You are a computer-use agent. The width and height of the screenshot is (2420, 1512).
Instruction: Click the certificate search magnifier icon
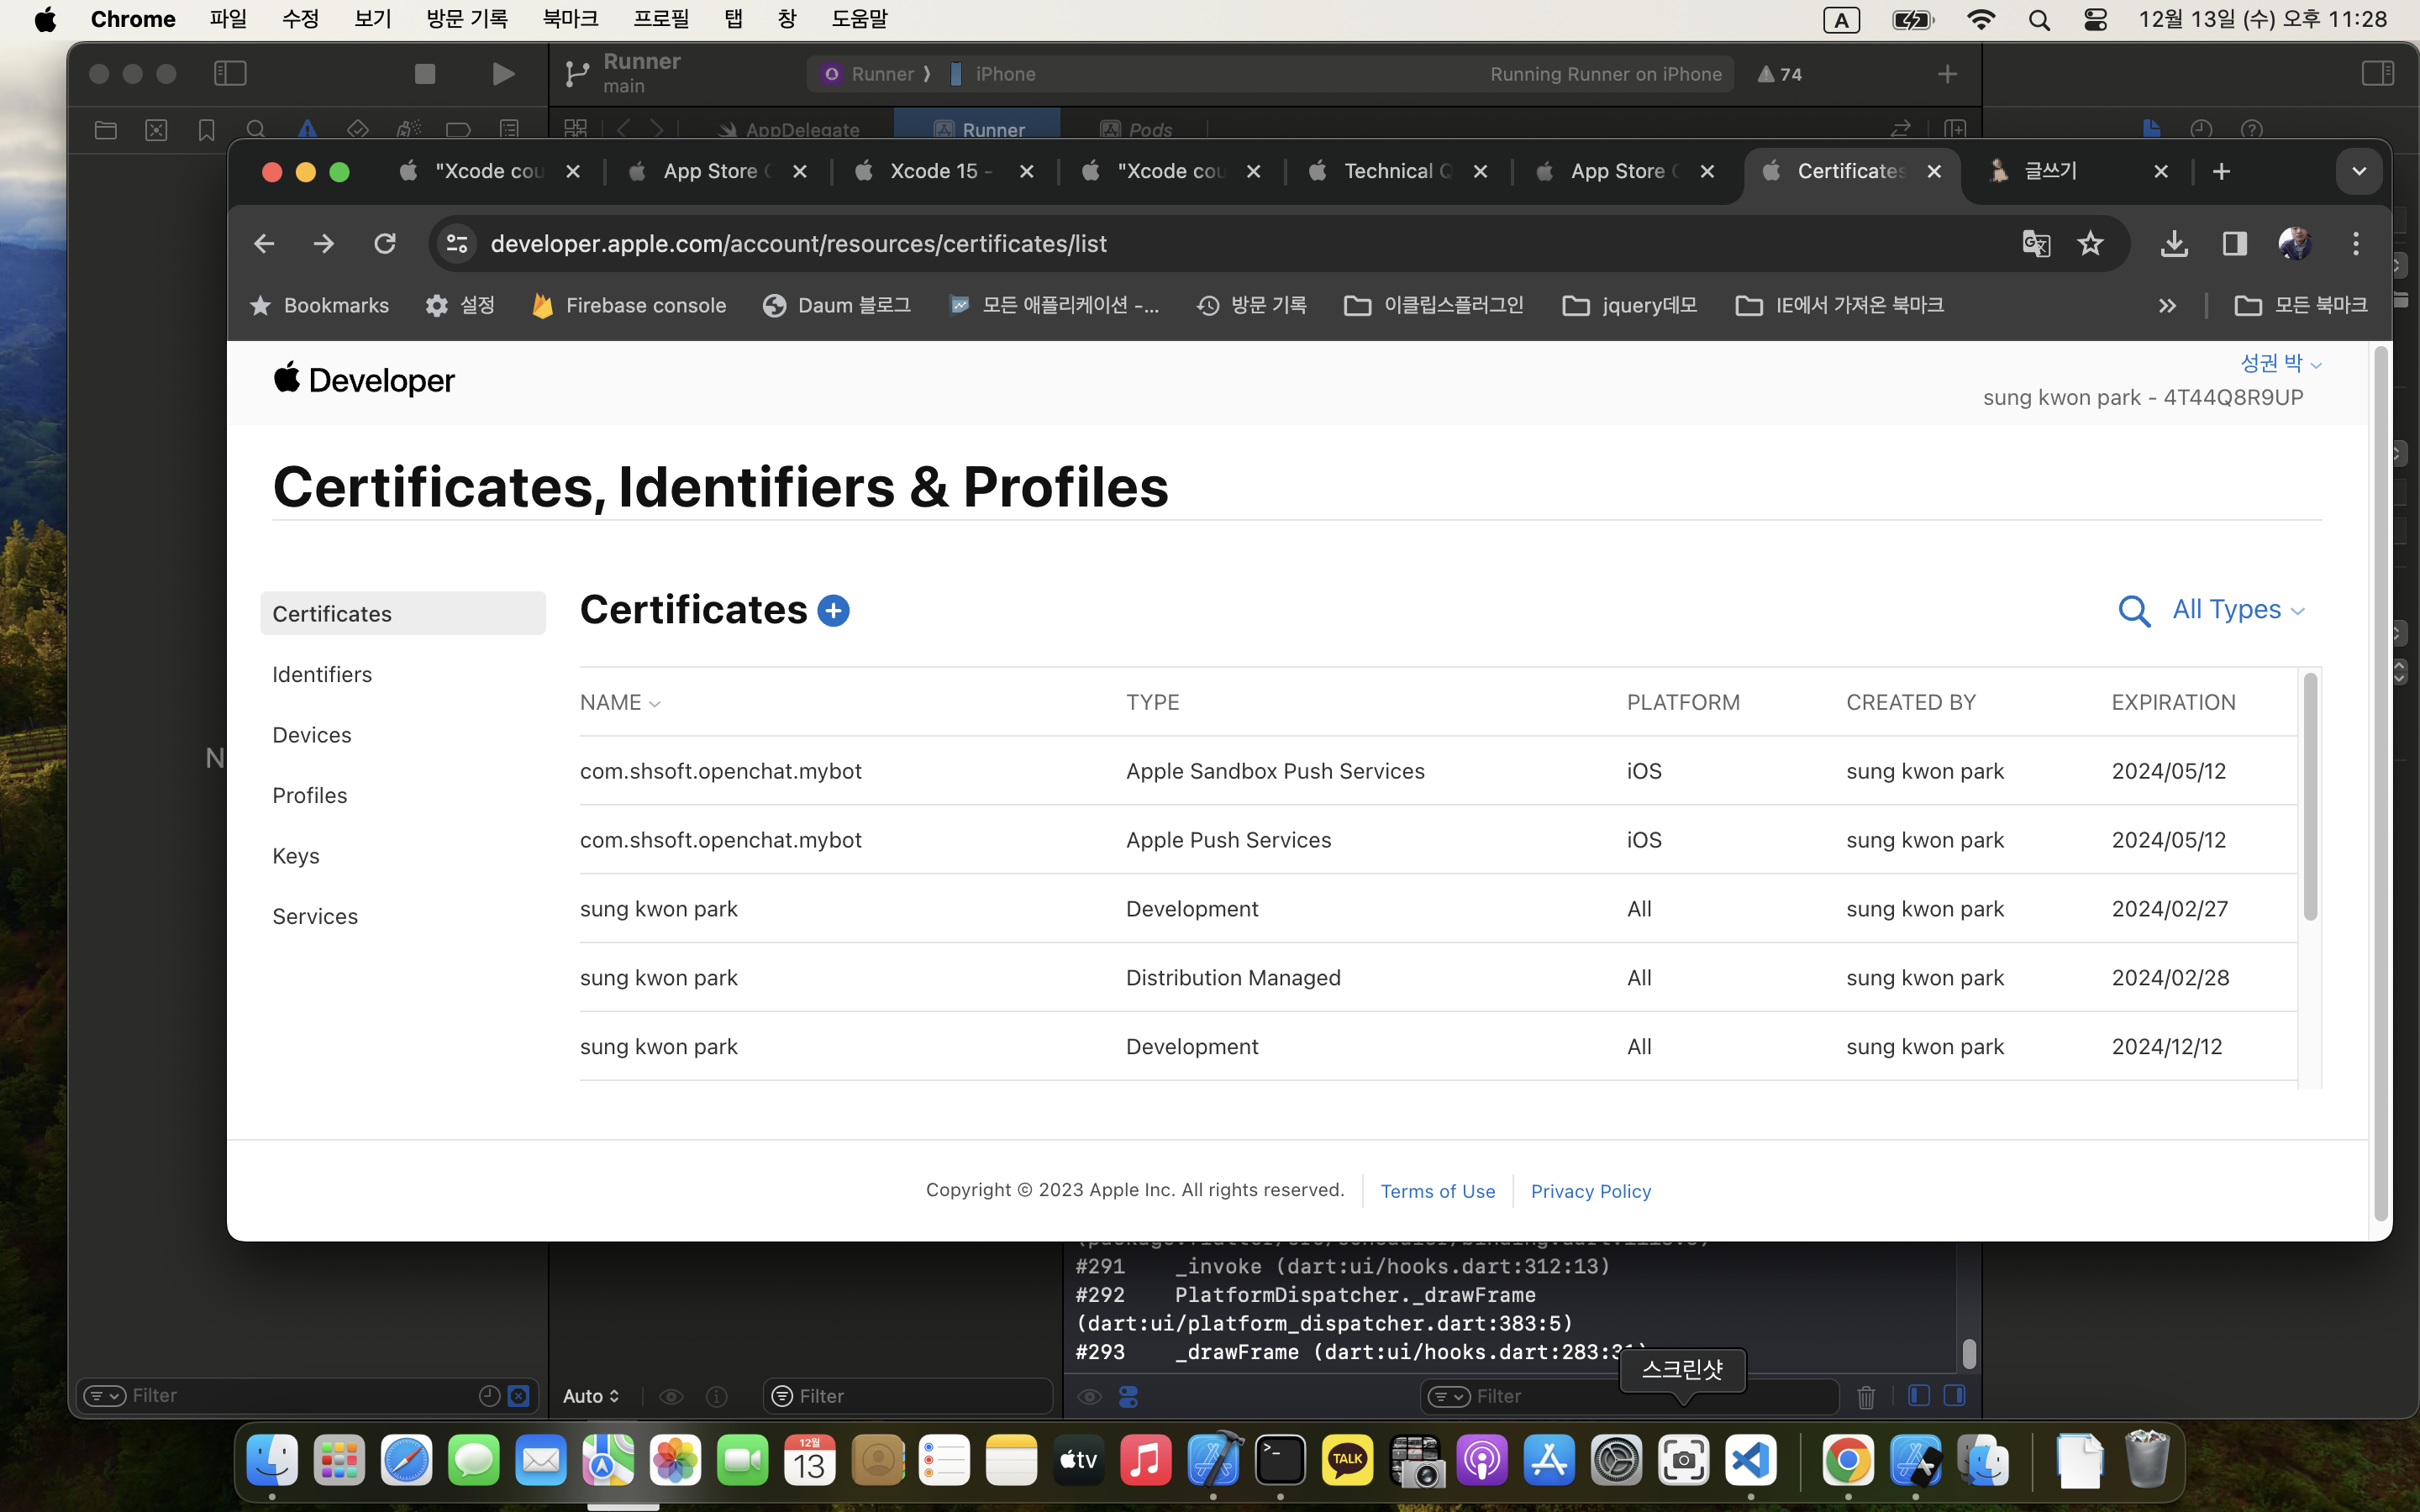pos(2133,611)
